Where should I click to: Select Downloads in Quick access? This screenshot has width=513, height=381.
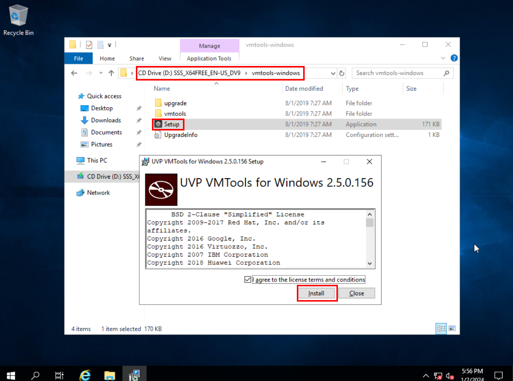pyautogui.click(x=106, y=120)
